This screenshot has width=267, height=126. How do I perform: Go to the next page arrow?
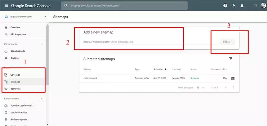click(x=233, y=88)
